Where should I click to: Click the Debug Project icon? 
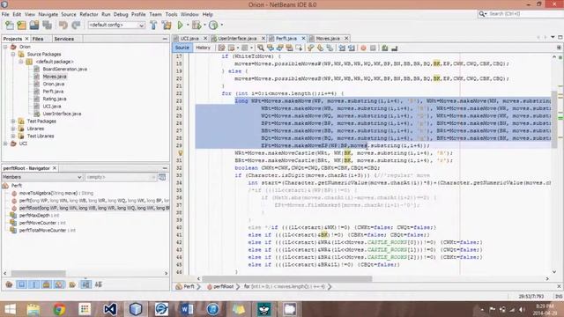[x=197, y=26]
